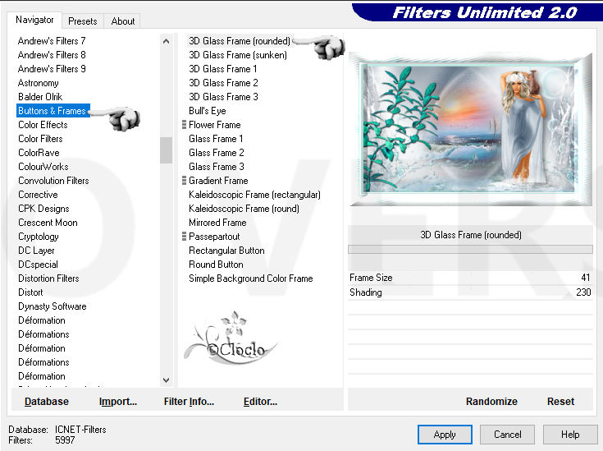Apply the selected filter
Image resolution: width=603 pixels, height=451 pixels.
445,435
